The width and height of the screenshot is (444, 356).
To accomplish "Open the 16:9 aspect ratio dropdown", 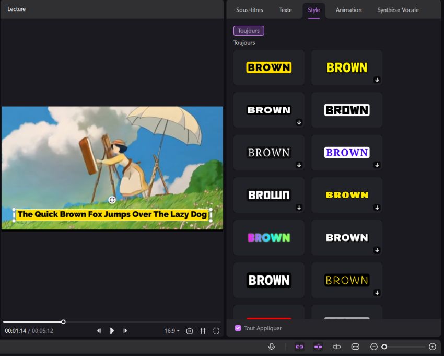I will pyautogui.click(x=172, y=331).
